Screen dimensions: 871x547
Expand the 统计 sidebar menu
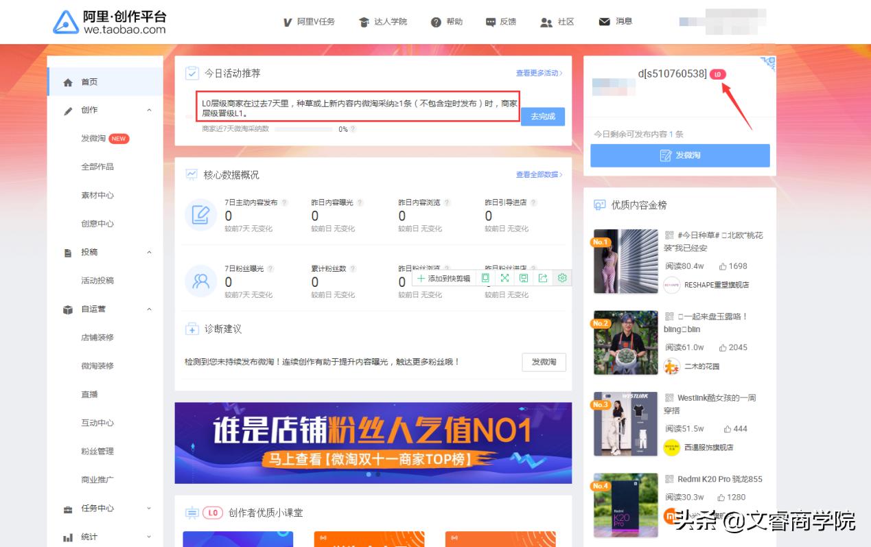click(x=148, y=536)
